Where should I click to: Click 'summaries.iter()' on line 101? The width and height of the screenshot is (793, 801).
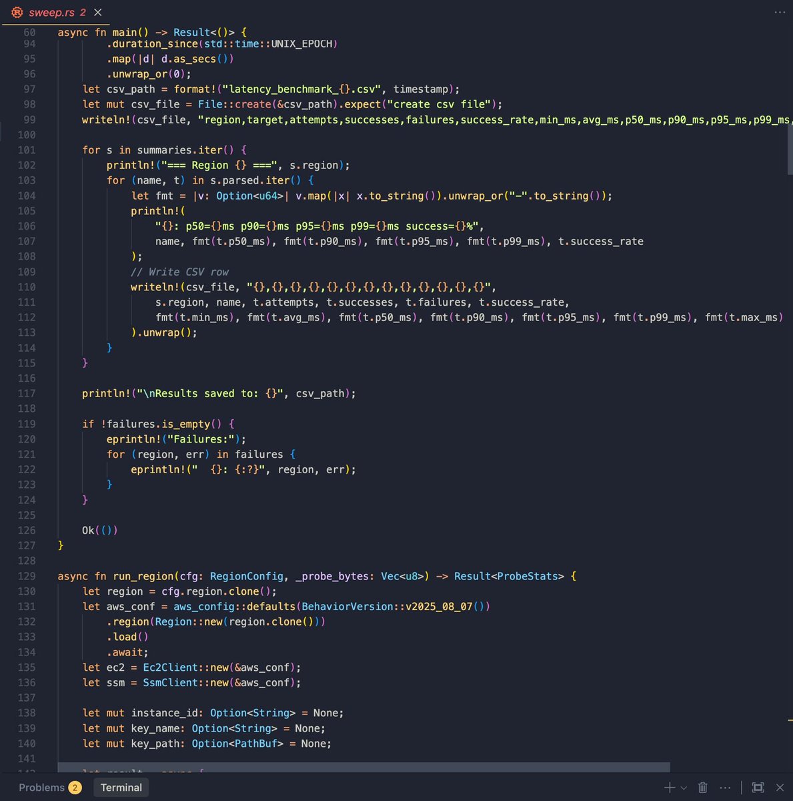(x=185, y=150)
